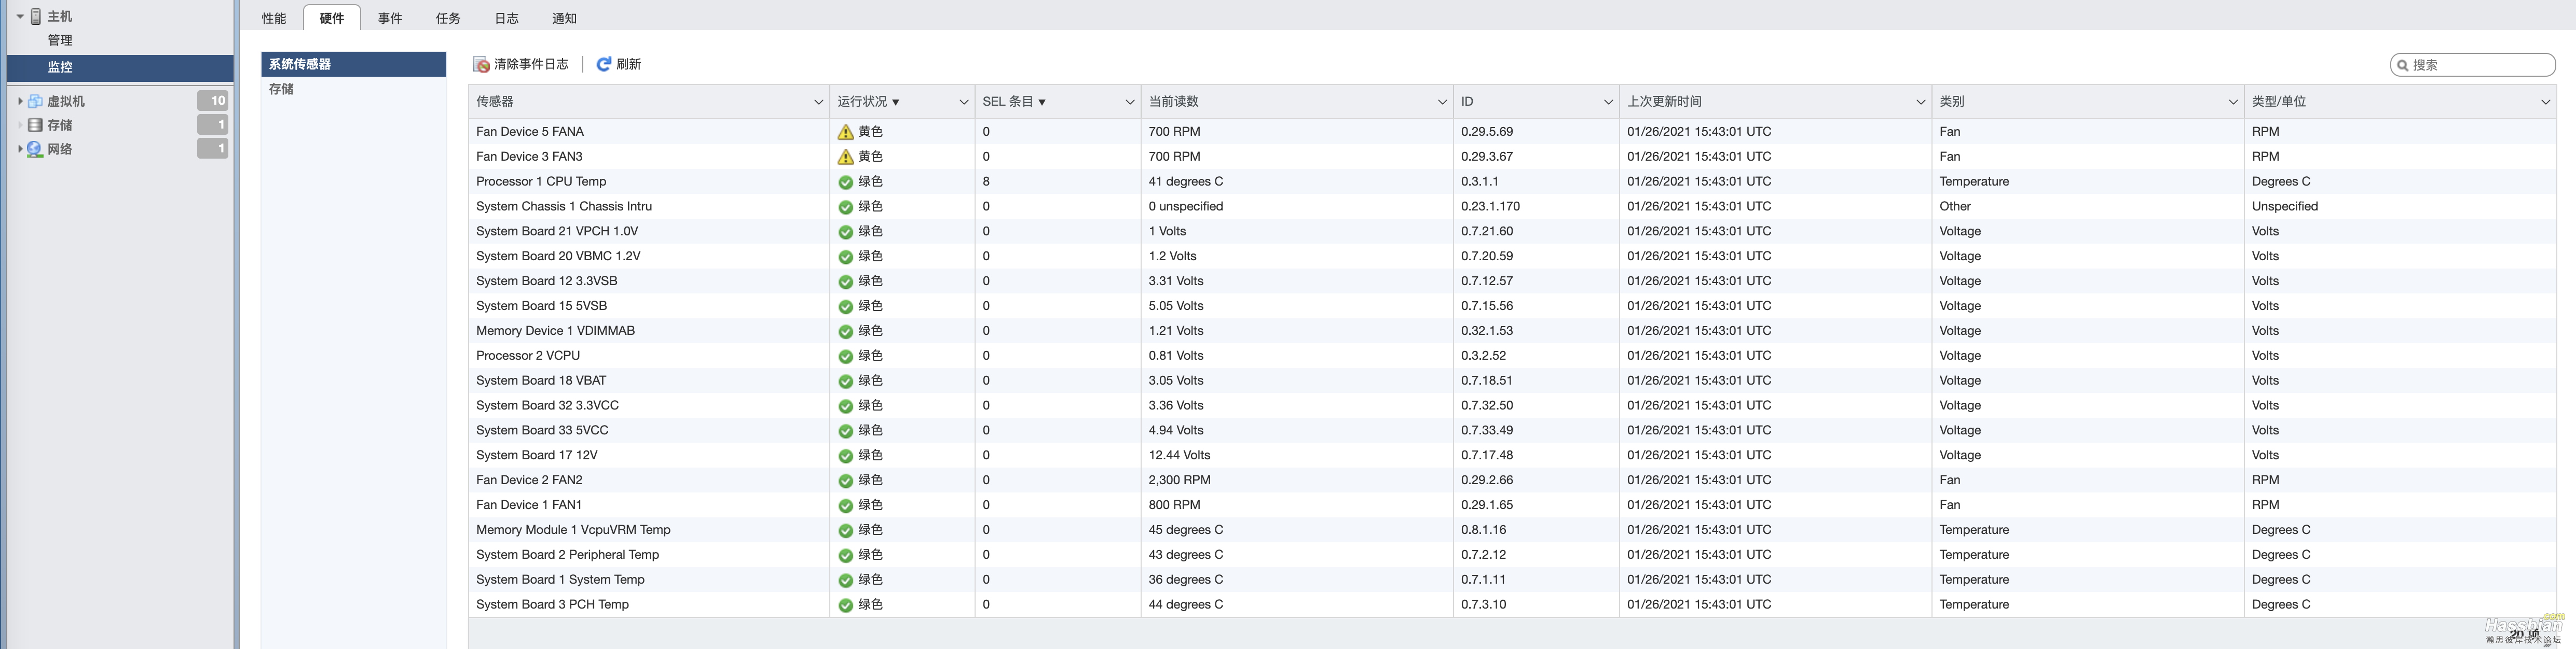Click the Unspecified type cell

pos(2284,207)
